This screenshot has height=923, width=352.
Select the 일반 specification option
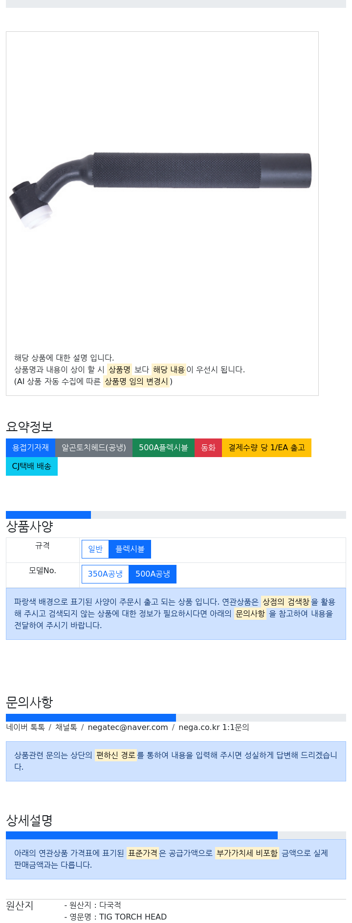[x=95, y=549]
